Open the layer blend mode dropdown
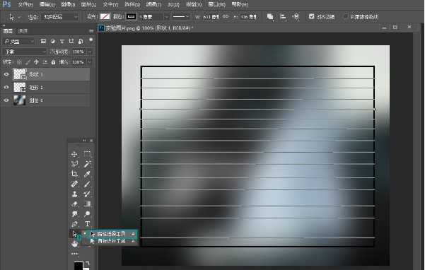This screenshot has width=425, height=270. pyautogui.click(x=24, y=52)
